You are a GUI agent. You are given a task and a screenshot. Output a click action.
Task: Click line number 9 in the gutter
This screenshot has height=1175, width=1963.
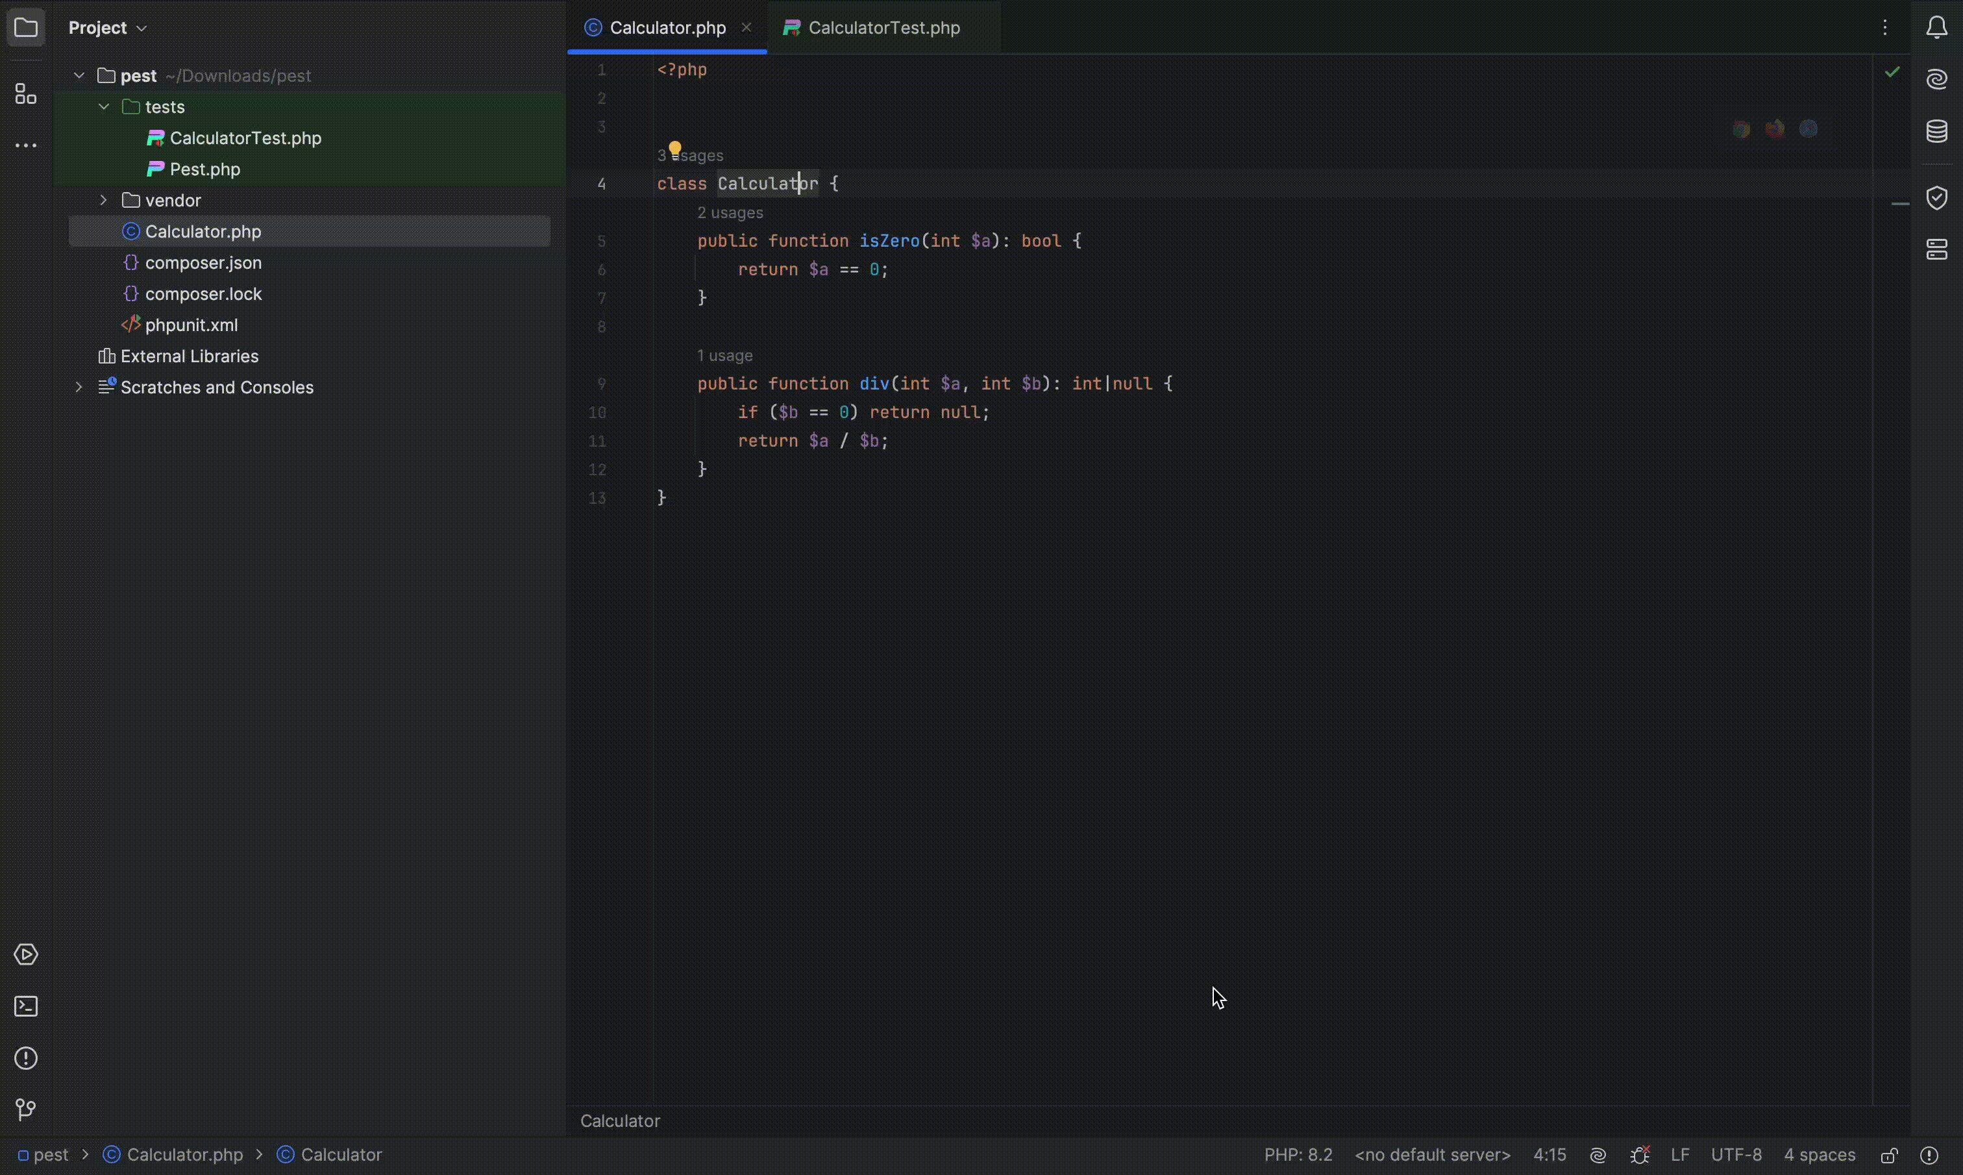(602, 385)
